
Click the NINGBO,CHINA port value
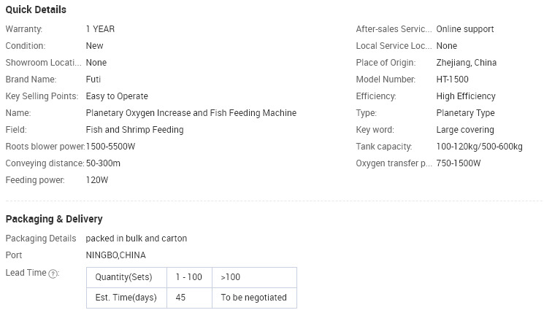pyautogui.click(x=116, y=255)
